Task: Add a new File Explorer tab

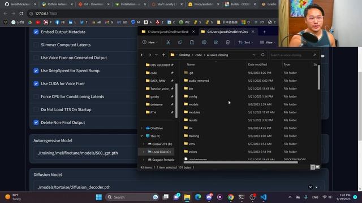Action: pyautogui.click(x=264, y=32)
